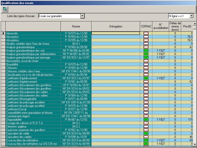
Task: Click the vertical scrollbar track
Action: (195, 82)
